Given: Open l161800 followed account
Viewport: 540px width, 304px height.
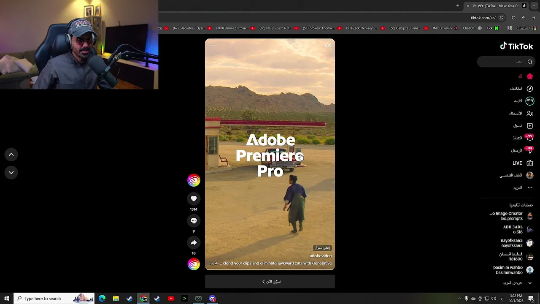Looking at the screenshot, I should (516, 257).
